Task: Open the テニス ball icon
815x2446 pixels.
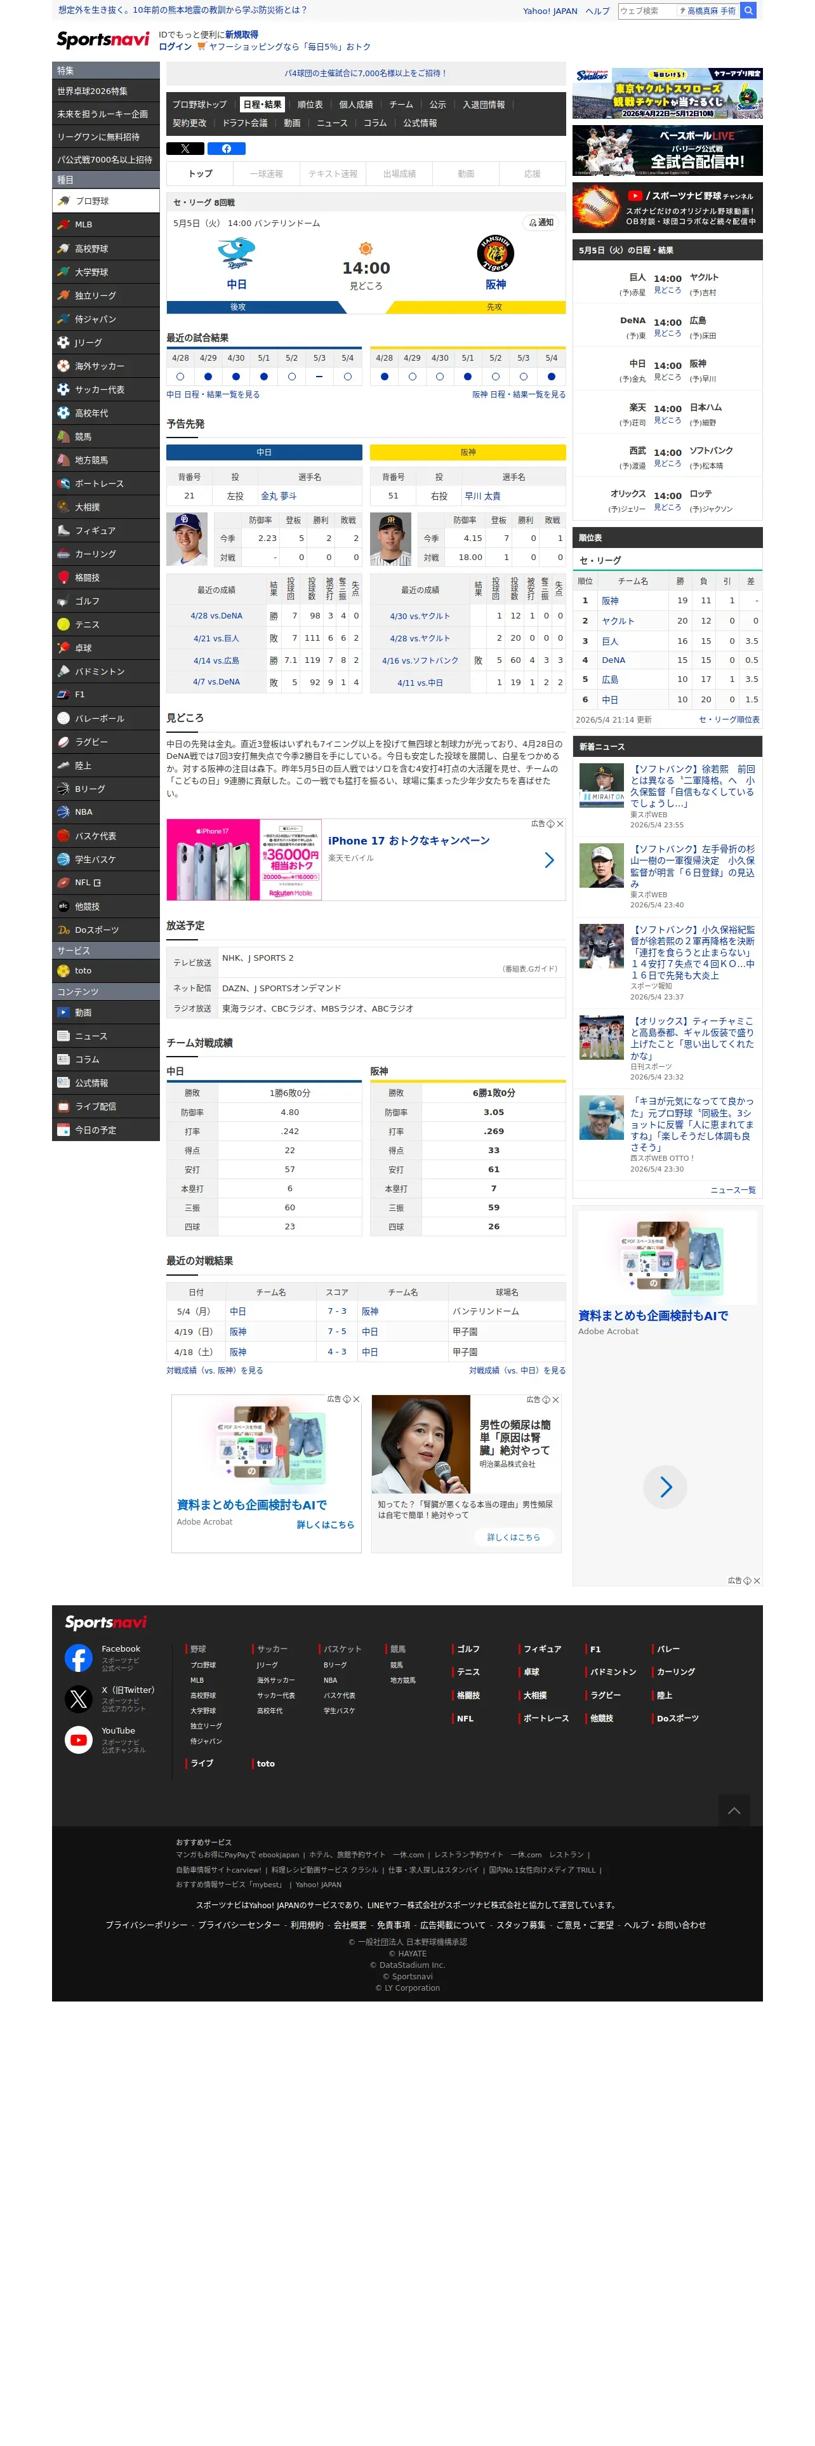Action: pos(63,625)
